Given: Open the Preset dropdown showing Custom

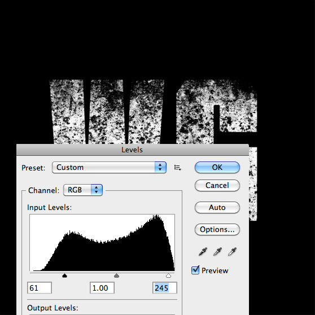Looking at the screenshot, I should click(x=109, y=167).
